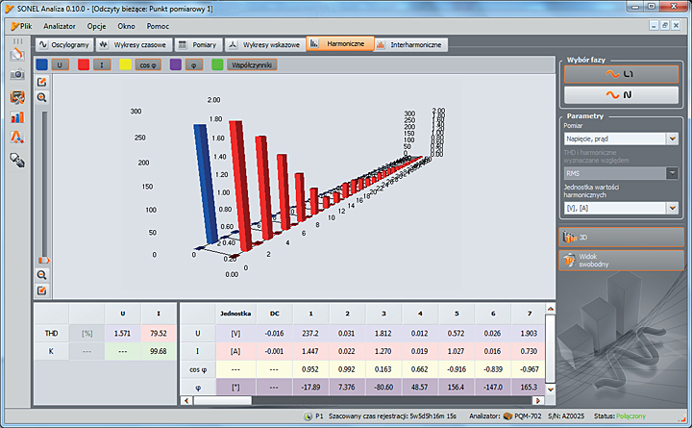Click the magnifier zoom-out icon below the slider
Image resolution: width=692 pixels, height=428 pixels.
42,274
